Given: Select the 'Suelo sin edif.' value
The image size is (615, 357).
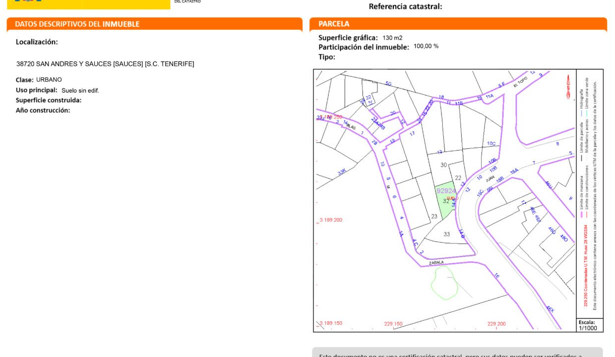Looking at the screenshot, I should 80,91.
